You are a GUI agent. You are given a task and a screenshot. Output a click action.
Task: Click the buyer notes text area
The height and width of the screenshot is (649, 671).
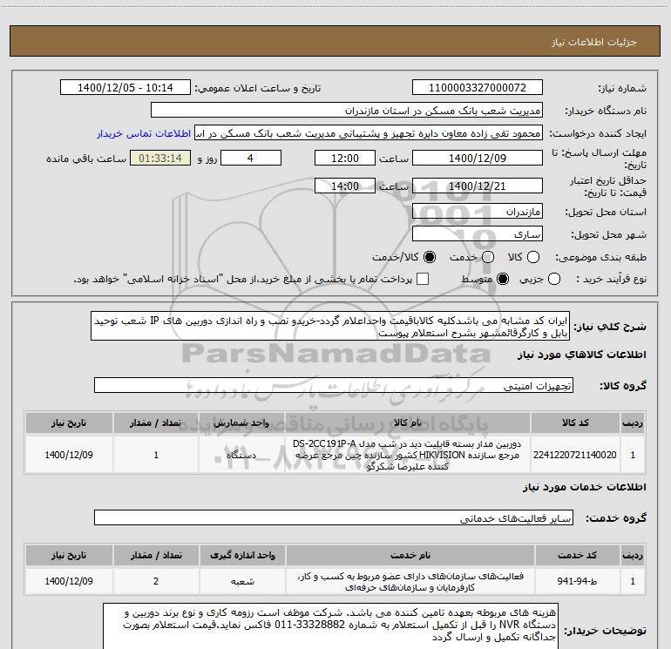pos(330,625)
